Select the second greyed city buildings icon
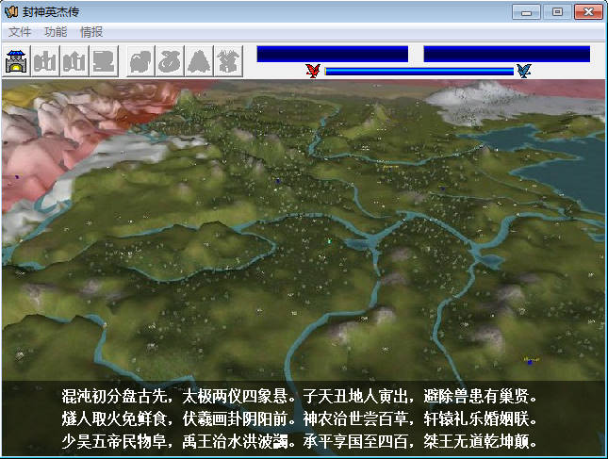 (74, 61)
